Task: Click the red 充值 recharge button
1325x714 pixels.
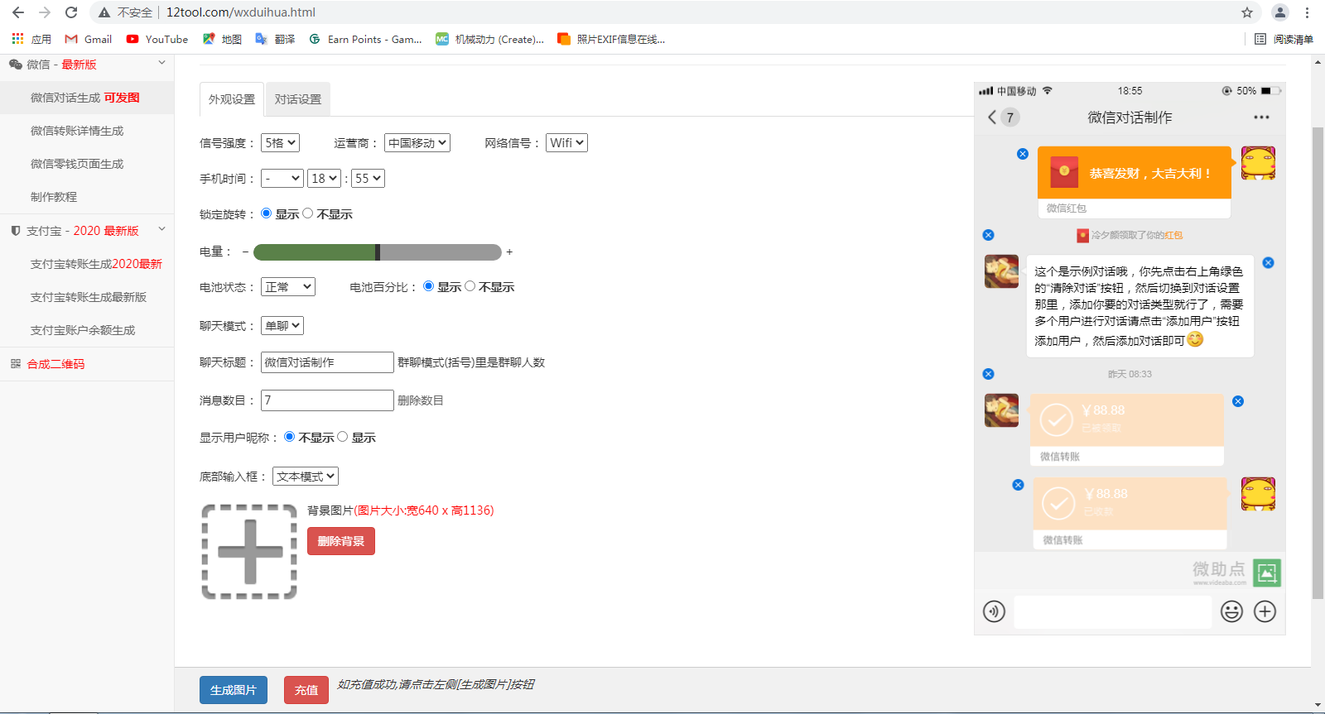Action: pyautogui.click(x=306, y=690)
